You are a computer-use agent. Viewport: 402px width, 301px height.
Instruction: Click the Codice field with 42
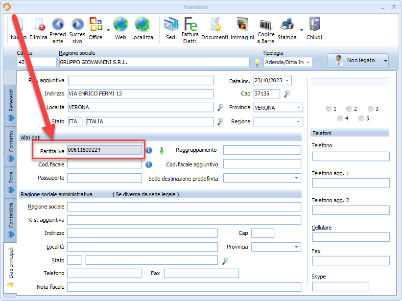(x=37, y=63)
